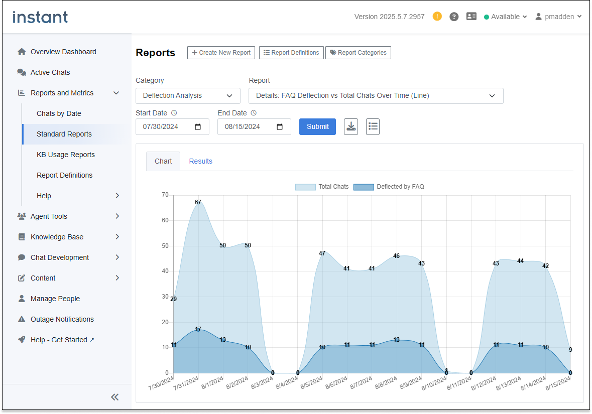Open the End Date calendar picker icon
This screenshot has height=414, width=592.
pyautogui.click(x=280, y=127)
